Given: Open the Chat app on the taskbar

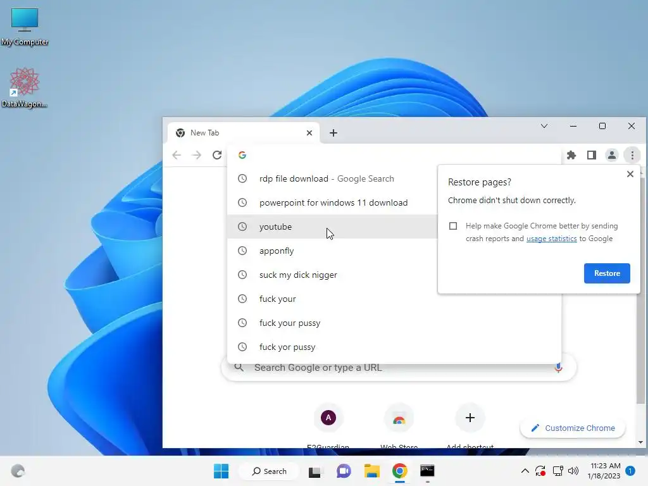Looking at the screenshot, I should click(x=344, y=471).
